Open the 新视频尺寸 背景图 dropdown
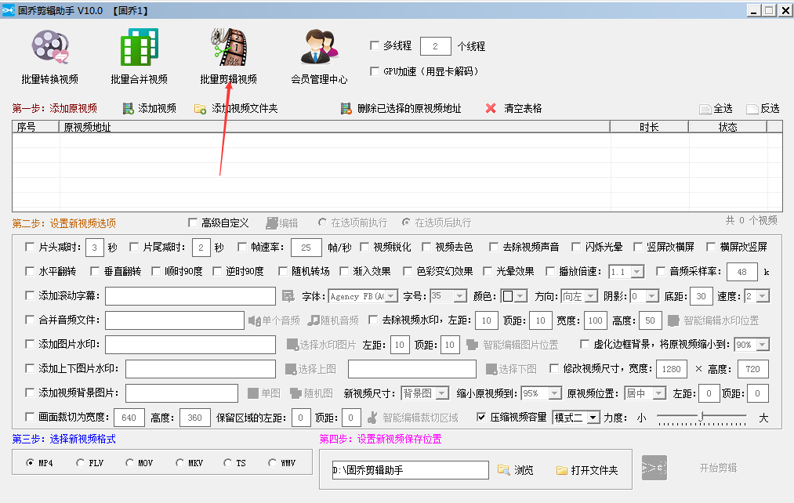The image size is (794, 503). [442, 393]
